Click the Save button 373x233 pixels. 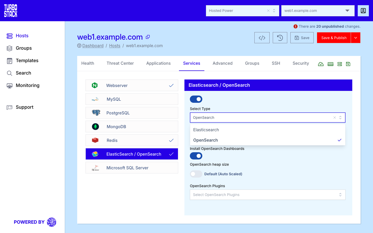(x=302, y=38)
